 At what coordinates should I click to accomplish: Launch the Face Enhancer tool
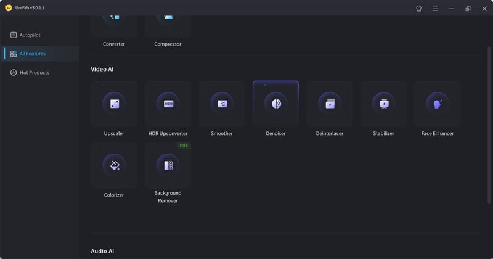pos(438,104)
